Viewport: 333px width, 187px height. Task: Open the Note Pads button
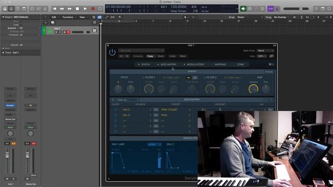coord(323,9)
